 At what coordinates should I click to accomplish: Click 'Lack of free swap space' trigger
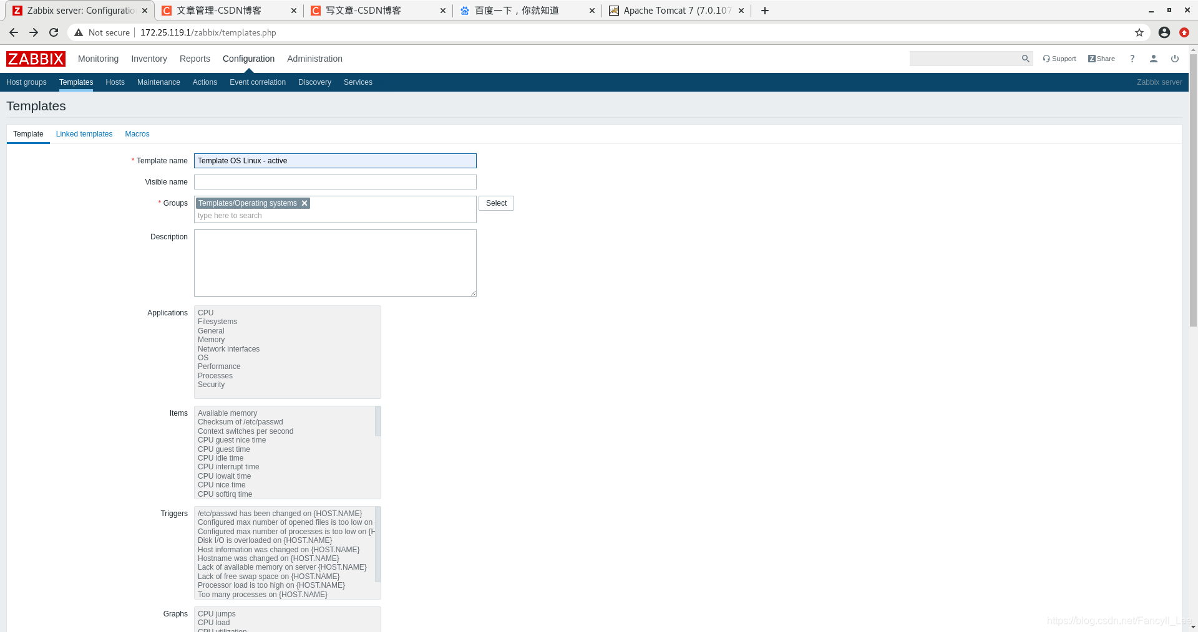click(x=268, y=577)
